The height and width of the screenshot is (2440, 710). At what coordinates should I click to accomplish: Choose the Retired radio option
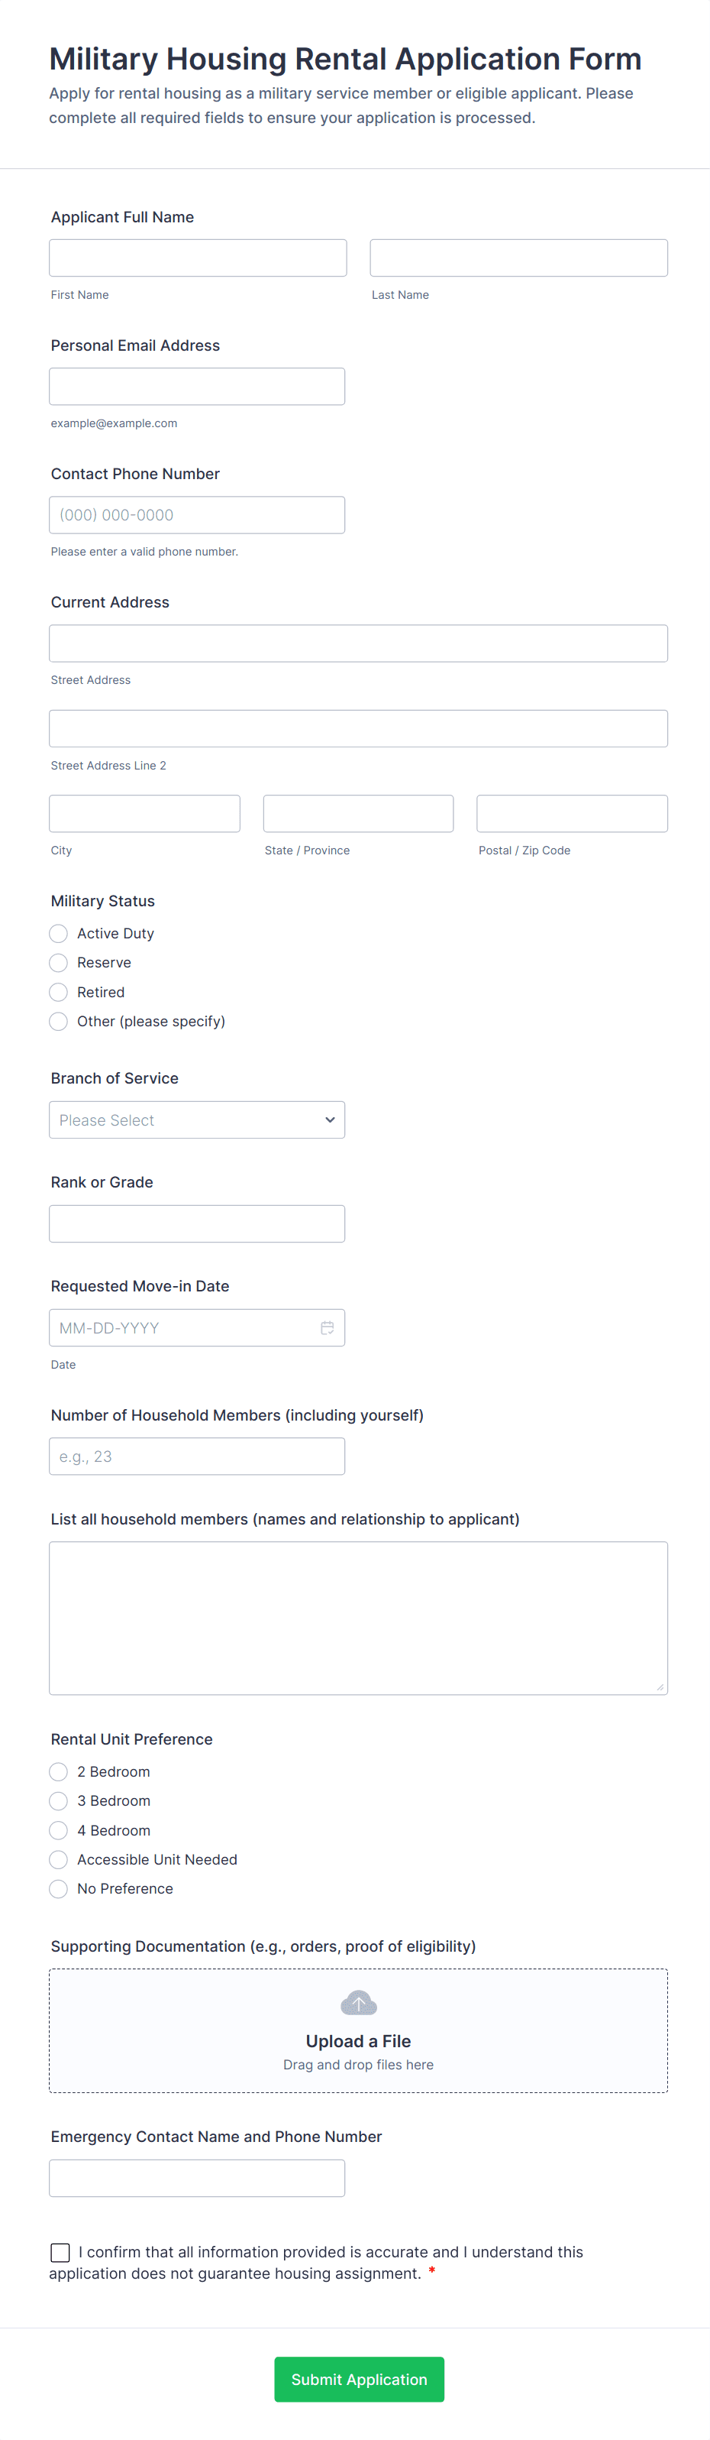59,992
